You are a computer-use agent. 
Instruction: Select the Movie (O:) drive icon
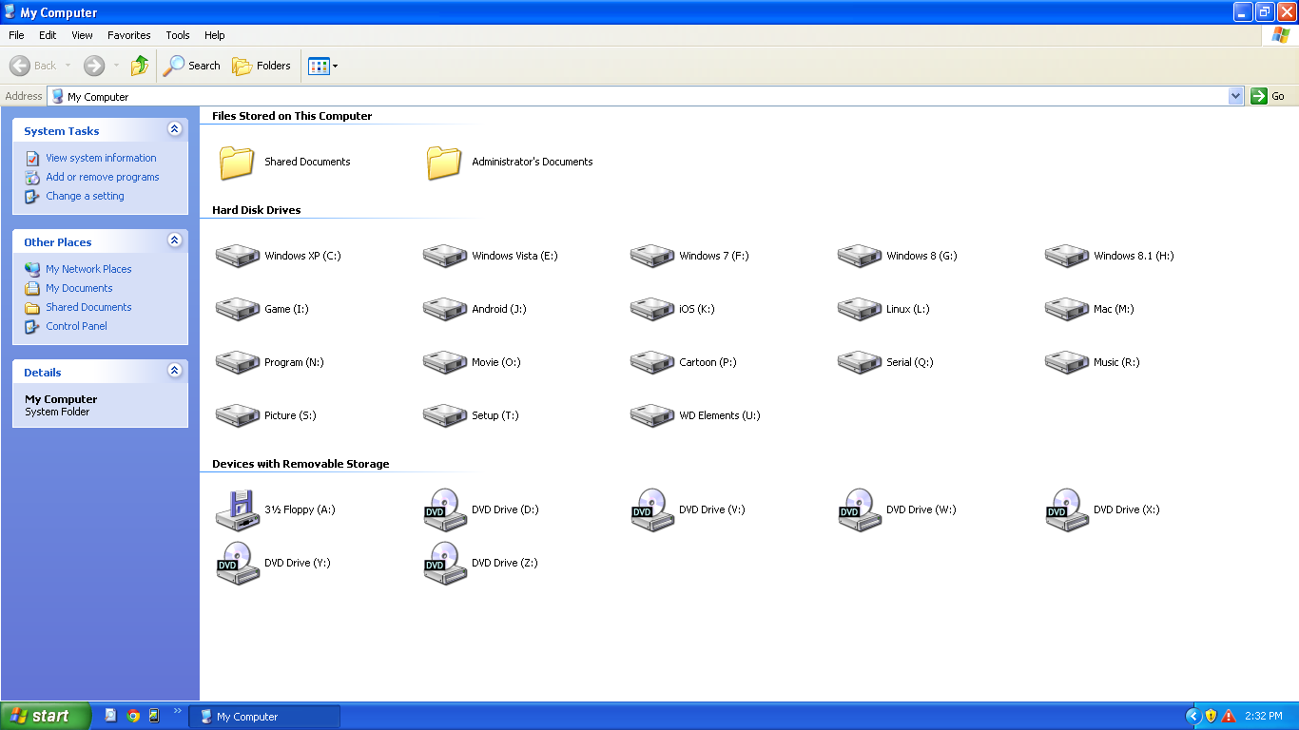click(x=445, y=362)
